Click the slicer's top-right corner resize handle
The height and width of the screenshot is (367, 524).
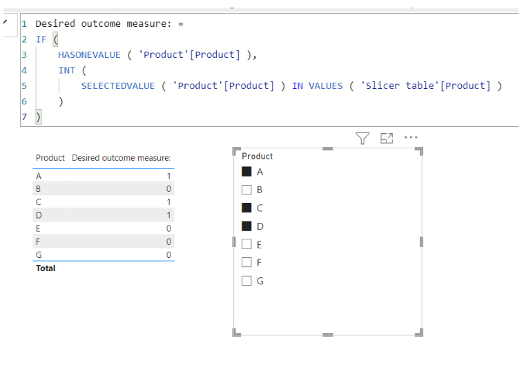[419, 151]
